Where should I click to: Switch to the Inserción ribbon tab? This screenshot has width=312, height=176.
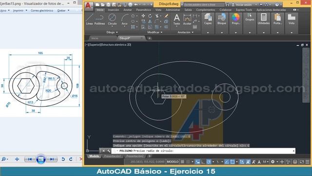click(x=114, y=10)
